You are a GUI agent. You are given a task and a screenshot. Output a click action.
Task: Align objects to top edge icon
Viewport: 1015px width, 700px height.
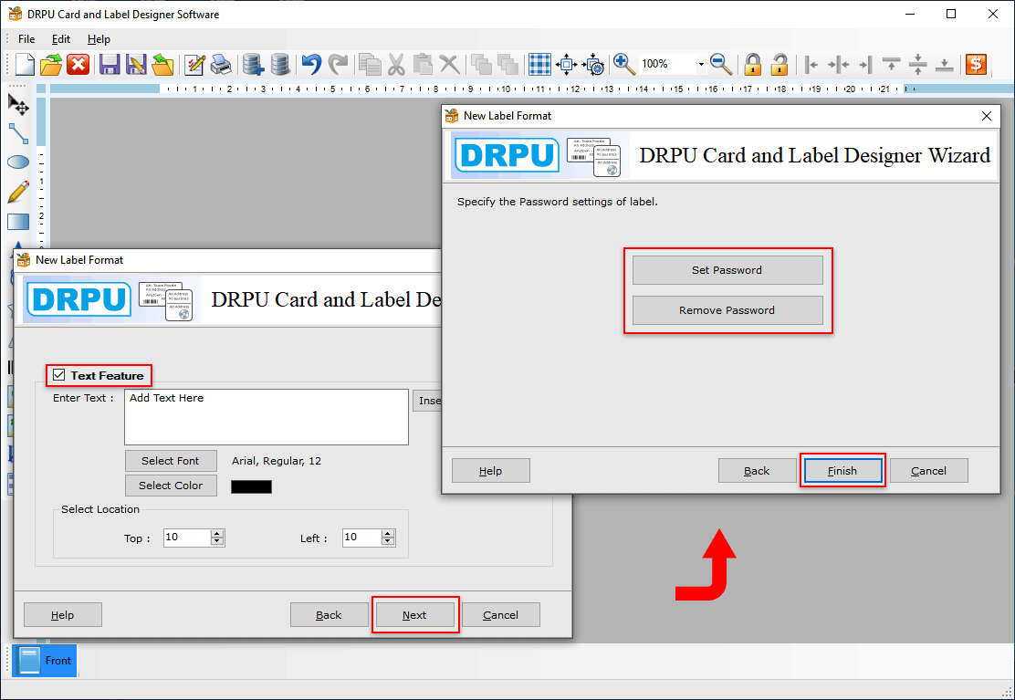[892, 64]
